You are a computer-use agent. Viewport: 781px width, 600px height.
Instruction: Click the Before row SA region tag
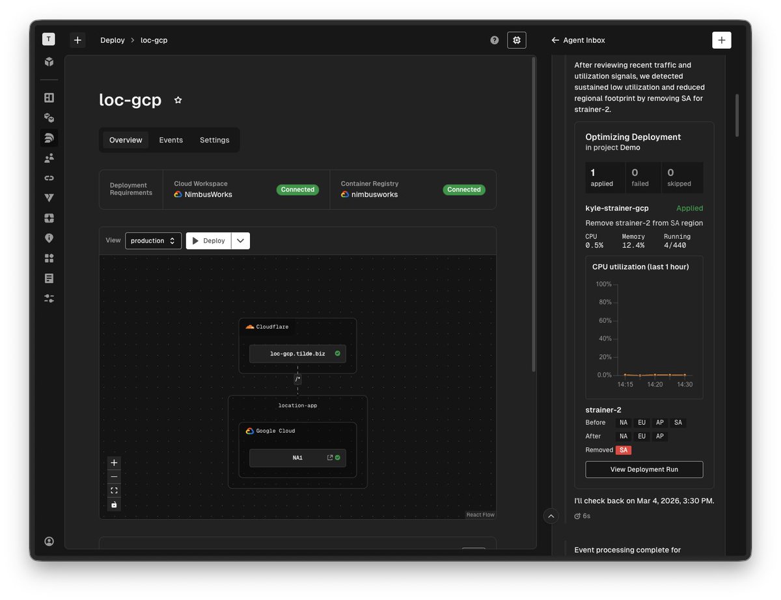pos(678,422)
